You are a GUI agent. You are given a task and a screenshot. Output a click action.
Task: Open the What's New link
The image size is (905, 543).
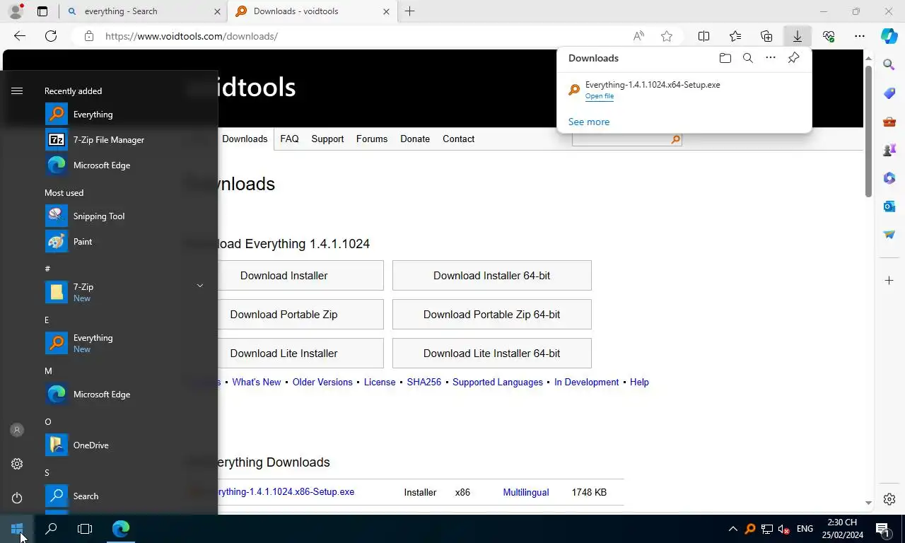[257, 382]
